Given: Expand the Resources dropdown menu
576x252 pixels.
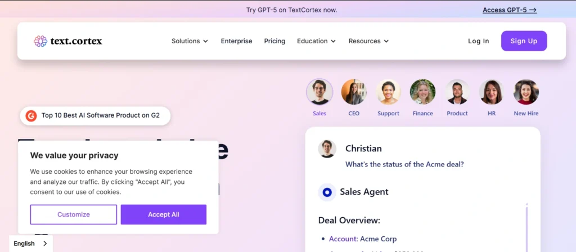Looking at the screenshot, I should 368,41.
